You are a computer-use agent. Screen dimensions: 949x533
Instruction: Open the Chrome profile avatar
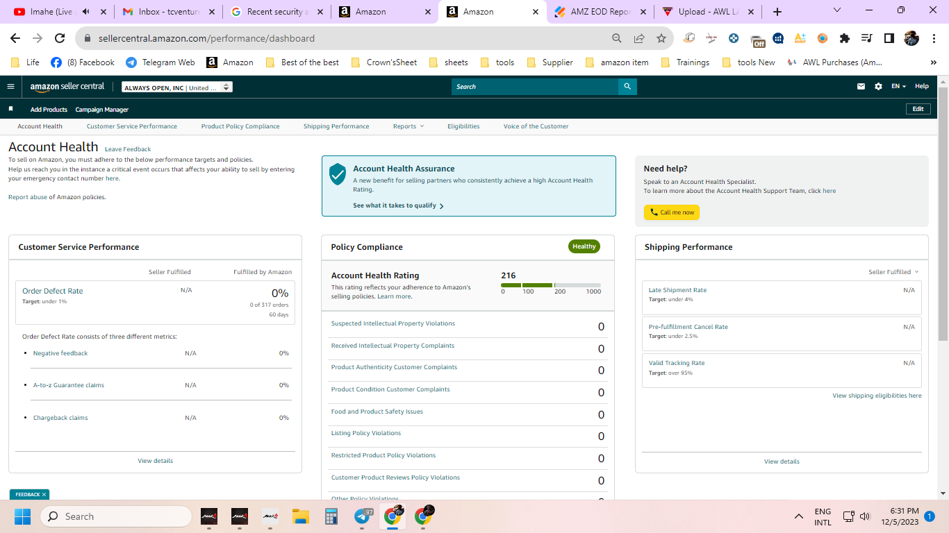pos(911,38)
